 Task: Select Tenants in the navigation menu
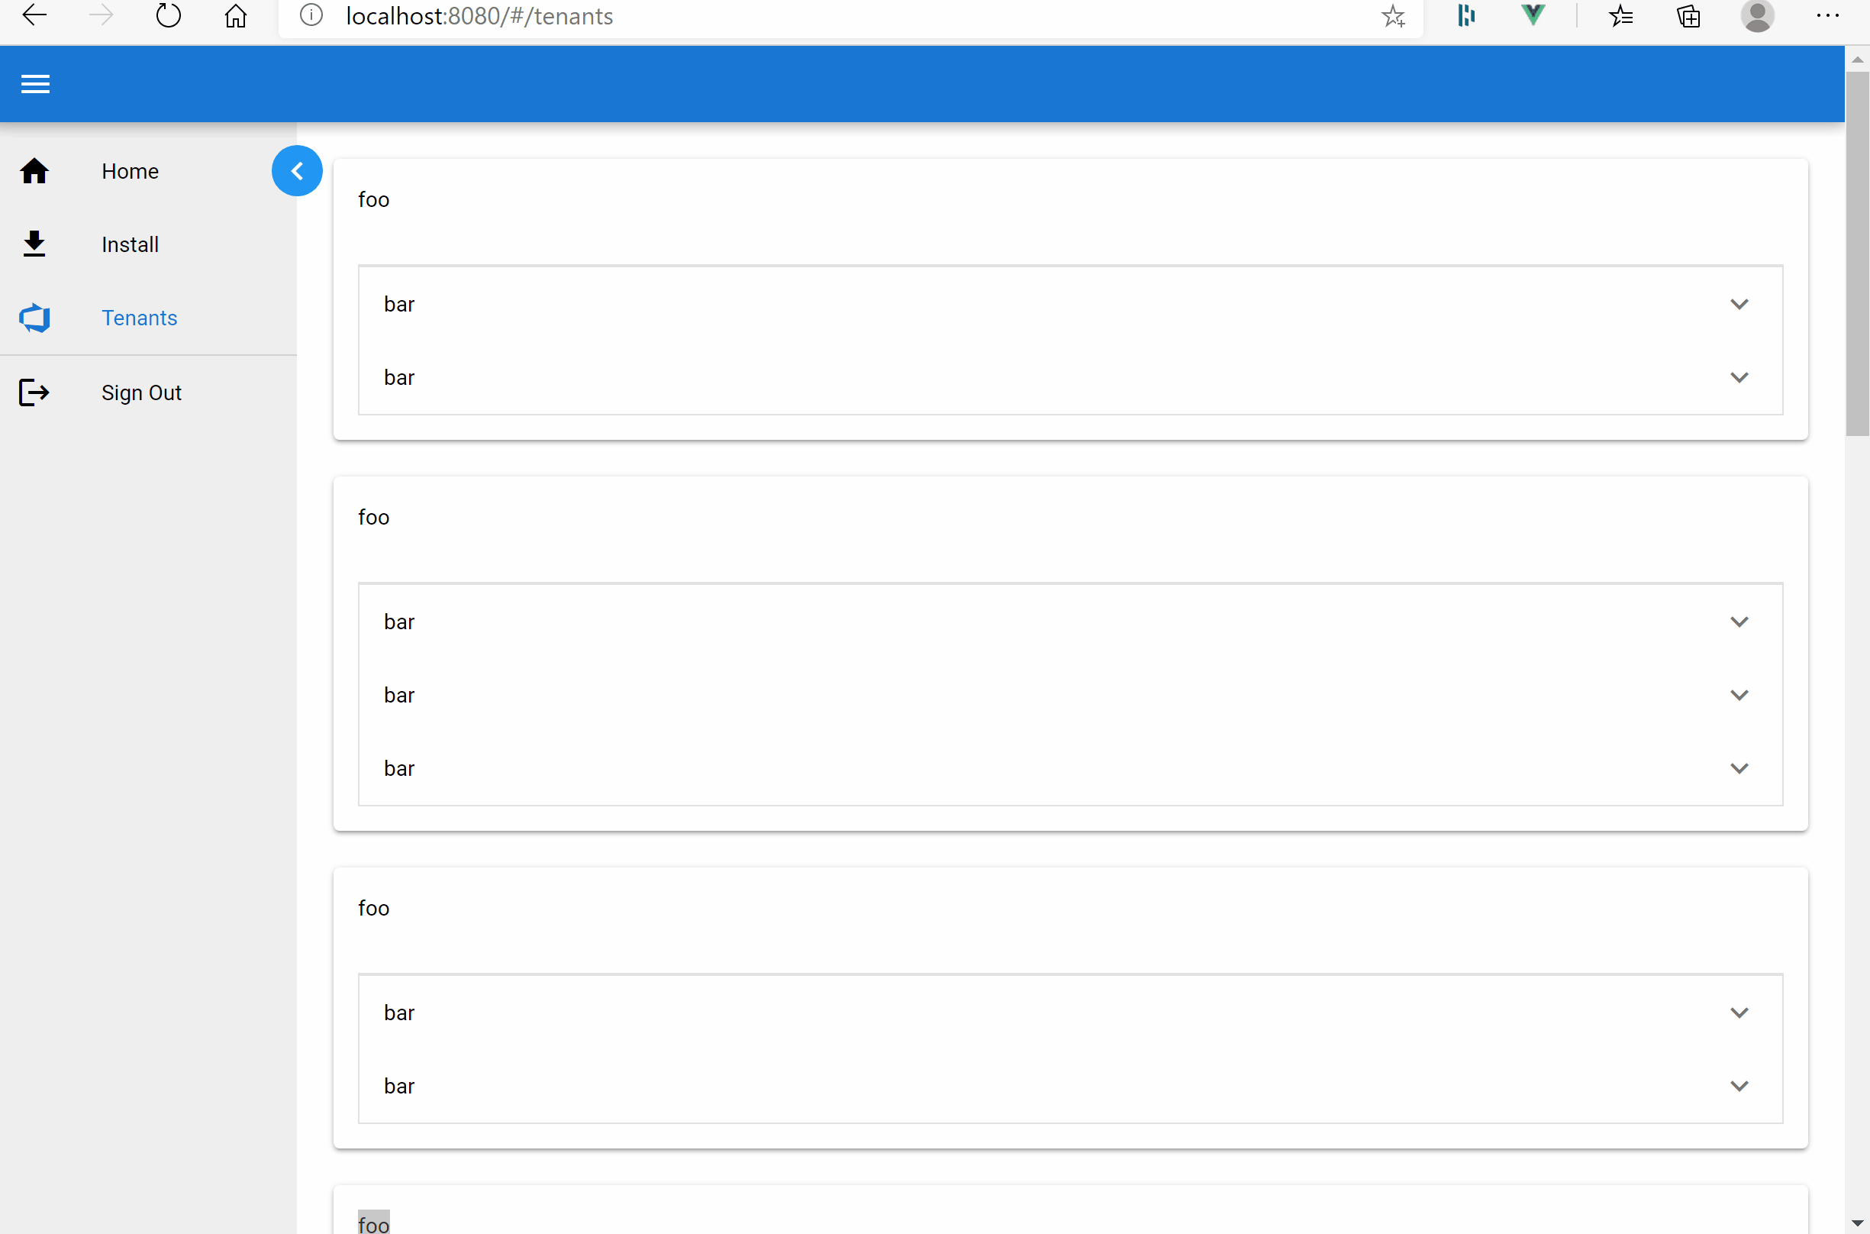click(x=139, y=318)
